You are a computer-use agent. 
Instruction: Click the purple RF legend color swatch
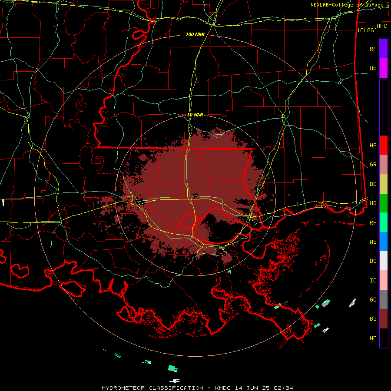click(384, 48)
